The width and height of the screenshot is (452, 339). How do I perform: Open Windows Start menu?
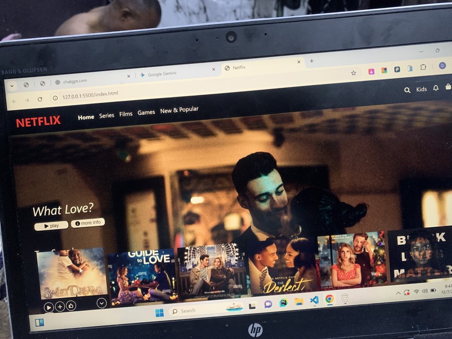point(159,313)
